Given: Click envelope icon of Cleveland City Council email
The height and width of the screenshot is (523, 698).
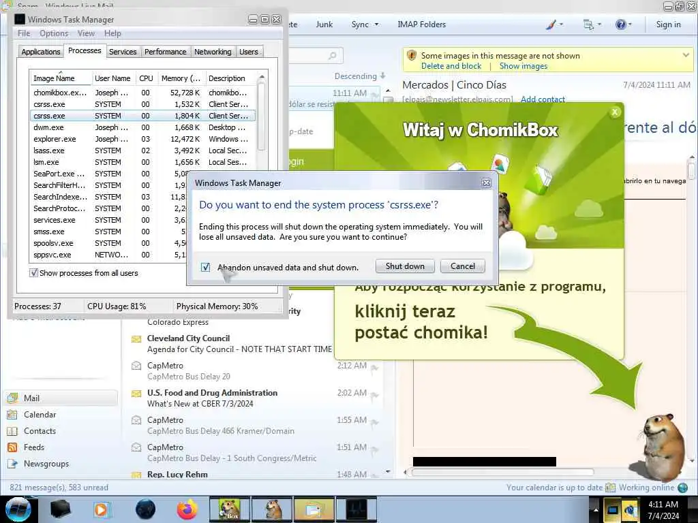Looking at the screenshot, I should [x=136, y=339].
